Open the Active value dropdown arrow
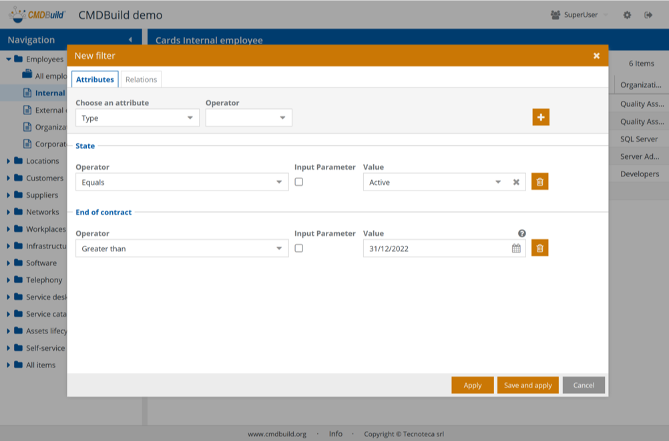This screenshot has height=441, width=669. pyautogui.click(x=498, y=182)
